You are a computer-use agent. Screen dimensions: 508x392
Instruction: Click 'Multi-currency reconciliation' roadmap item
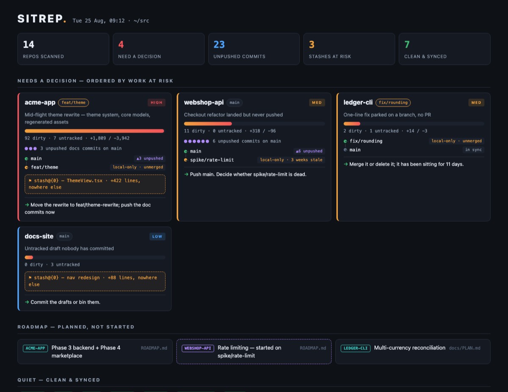tap(410, 348)
